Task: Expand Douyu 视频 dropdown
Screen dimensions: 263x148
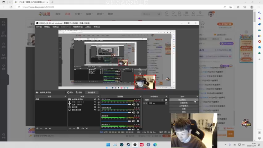Action: (x=89, y=14)
